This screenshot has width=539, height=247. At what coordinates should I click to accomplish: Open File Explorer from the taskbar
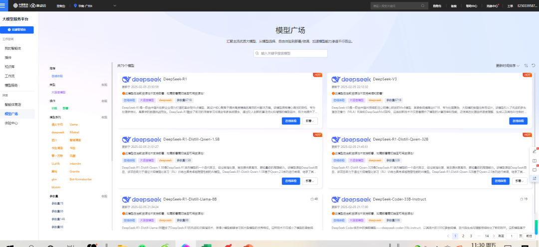pyautogui.click(x=122, y=245)
